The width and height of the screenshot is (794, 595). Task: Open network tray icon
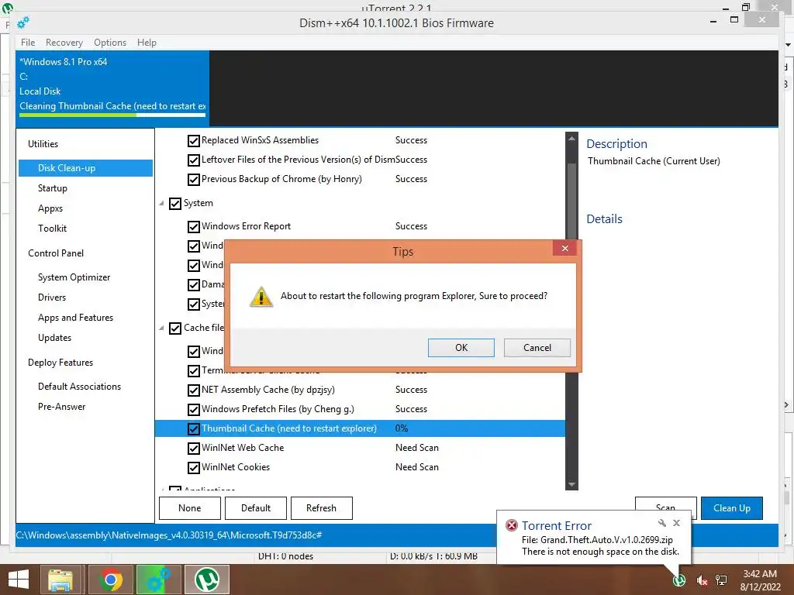721,580
